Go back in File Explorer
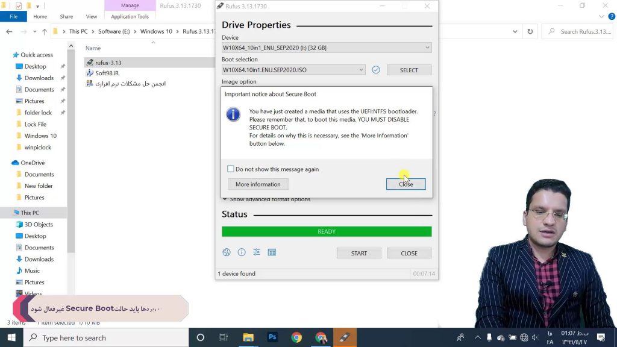 point(9,31)
